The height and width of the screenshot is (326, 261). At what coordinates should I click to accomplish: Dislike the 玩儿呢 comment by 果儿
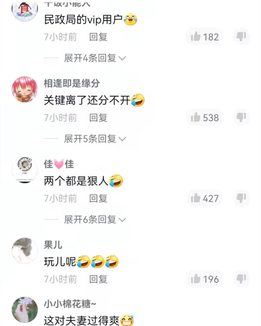[x=241, y=278]
